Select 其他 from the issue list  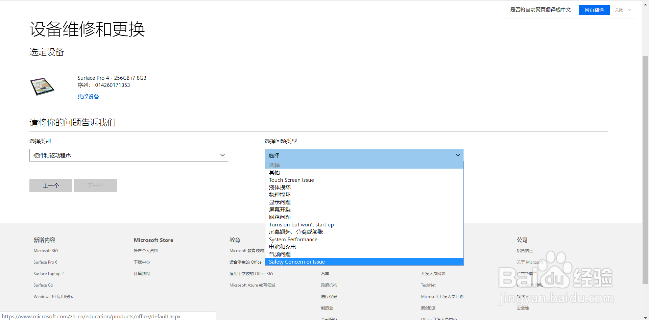tap(364, 172)
